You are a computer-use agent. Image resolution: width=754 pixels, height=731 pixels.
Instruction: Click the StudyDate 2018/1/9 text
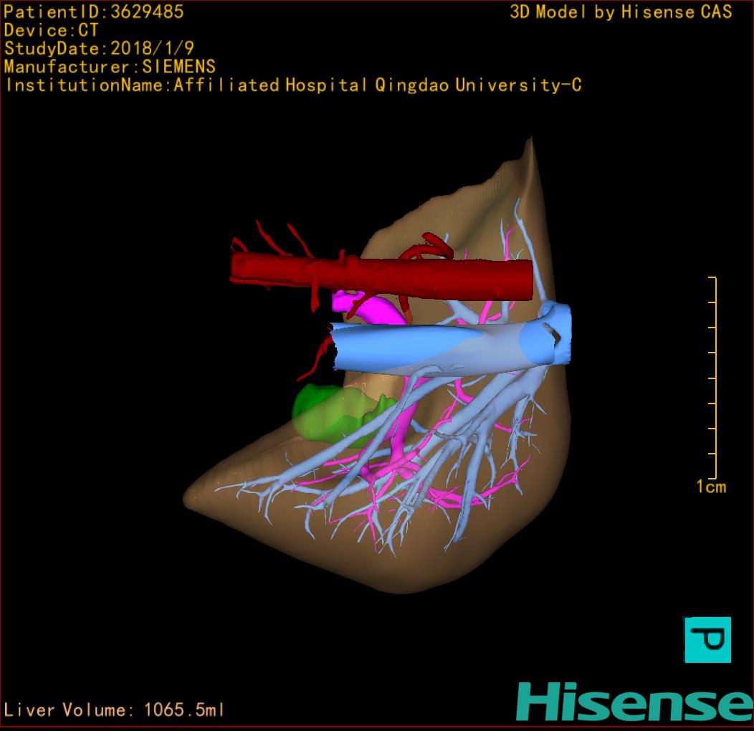(99, 49)
